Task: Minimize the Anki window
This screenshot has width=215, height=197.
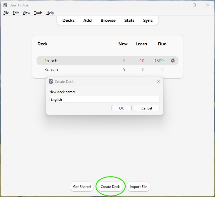Action: tap(181, 5)
